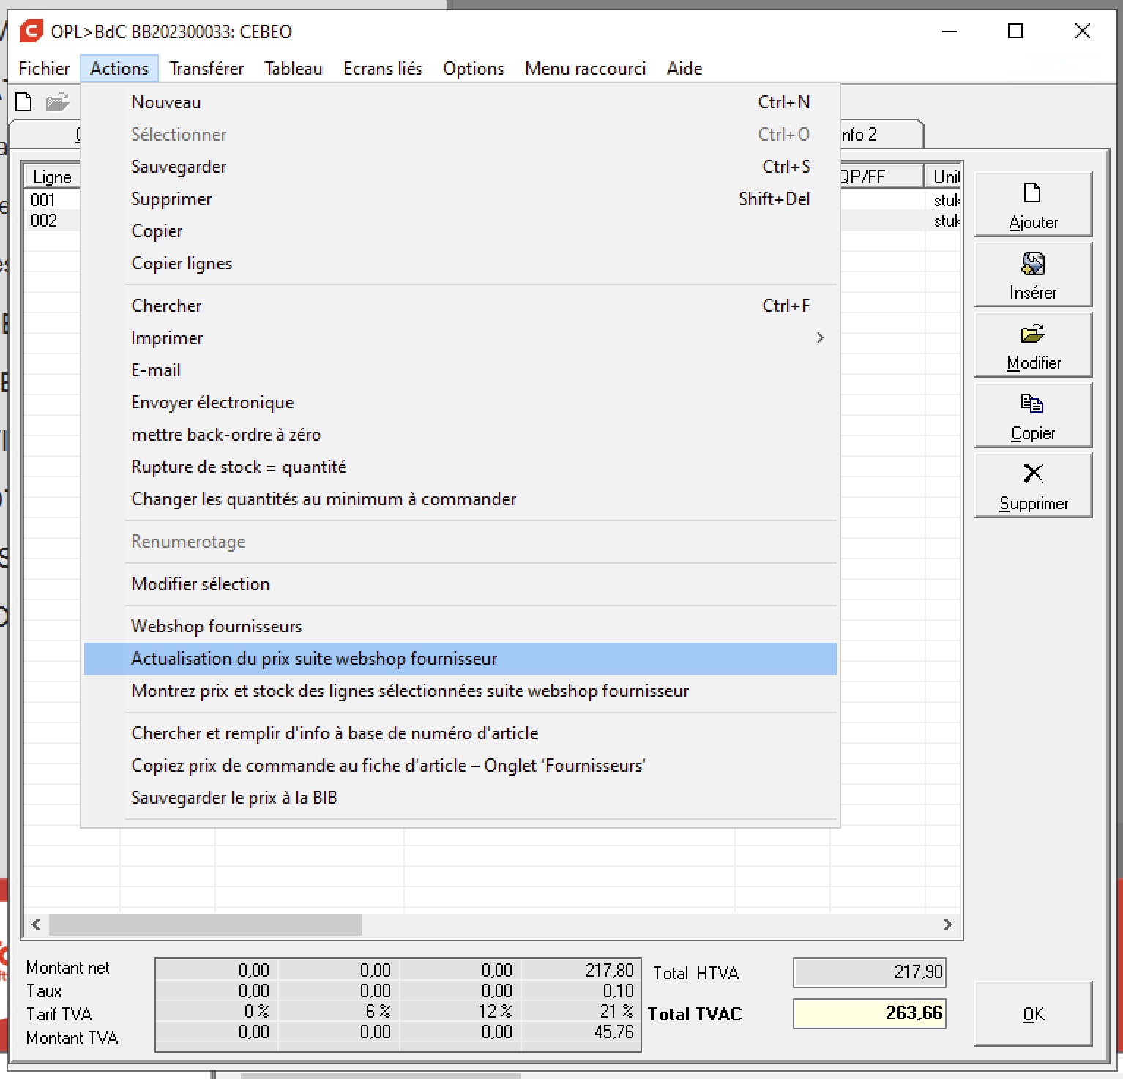Viewport: 1123px width, 1079px height.
Task: Expand the Imprimer submenu
Action: point(460,338)
